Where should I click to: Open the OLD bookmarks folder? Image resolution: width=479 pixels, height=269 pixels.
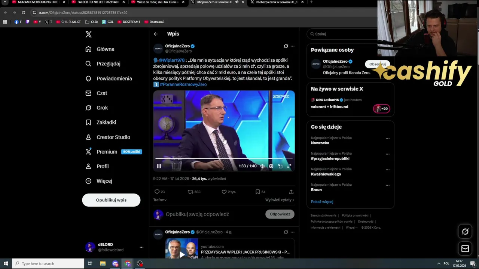coord(92,22)
